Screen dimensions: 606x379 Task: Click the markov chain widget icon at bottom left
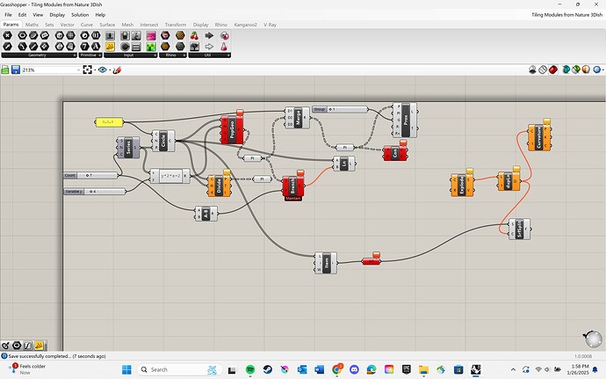[x=5, y=346]
